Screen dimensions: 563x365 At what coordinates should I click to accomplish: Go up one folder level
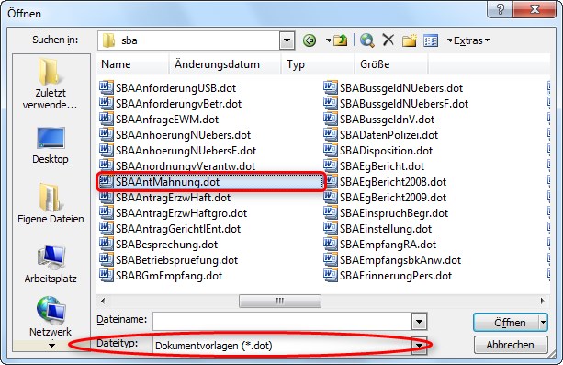(x=340, y=40)
